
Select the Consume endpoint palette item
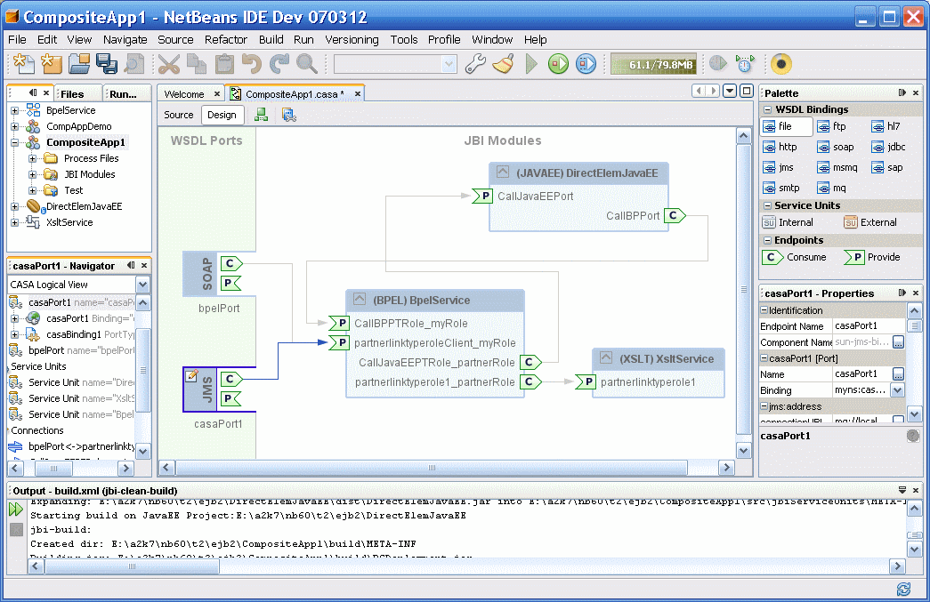pos(795,257)
